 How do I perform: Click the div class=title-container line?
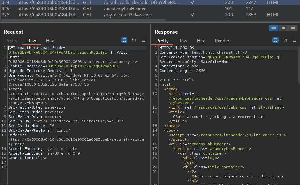click(x=213, y=167)
